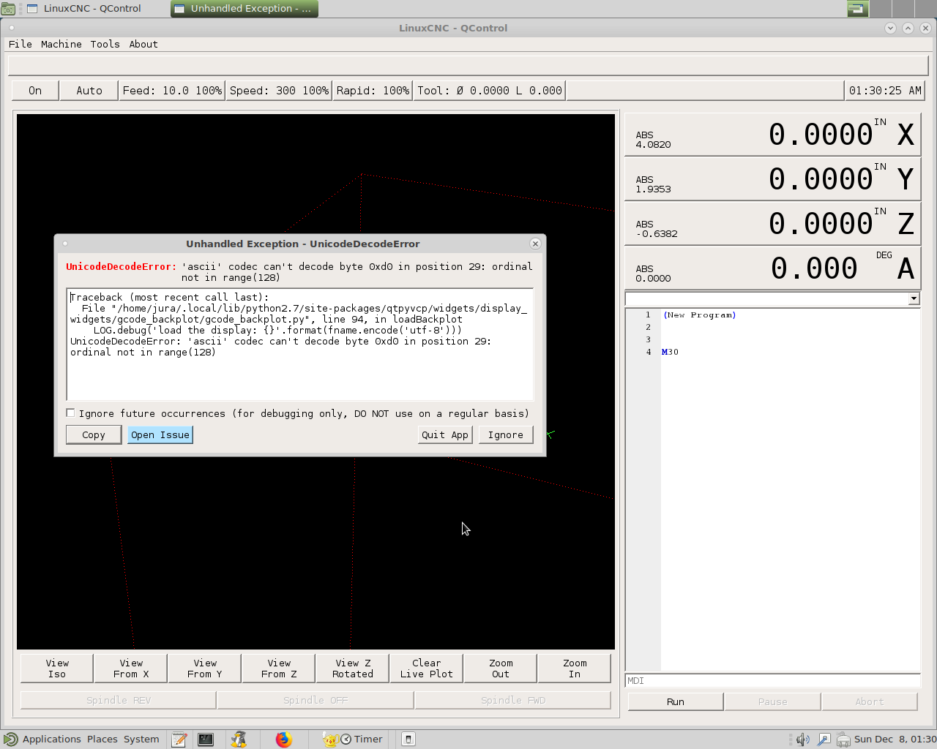Click the Z axis DRO readout

pos(772,223)
